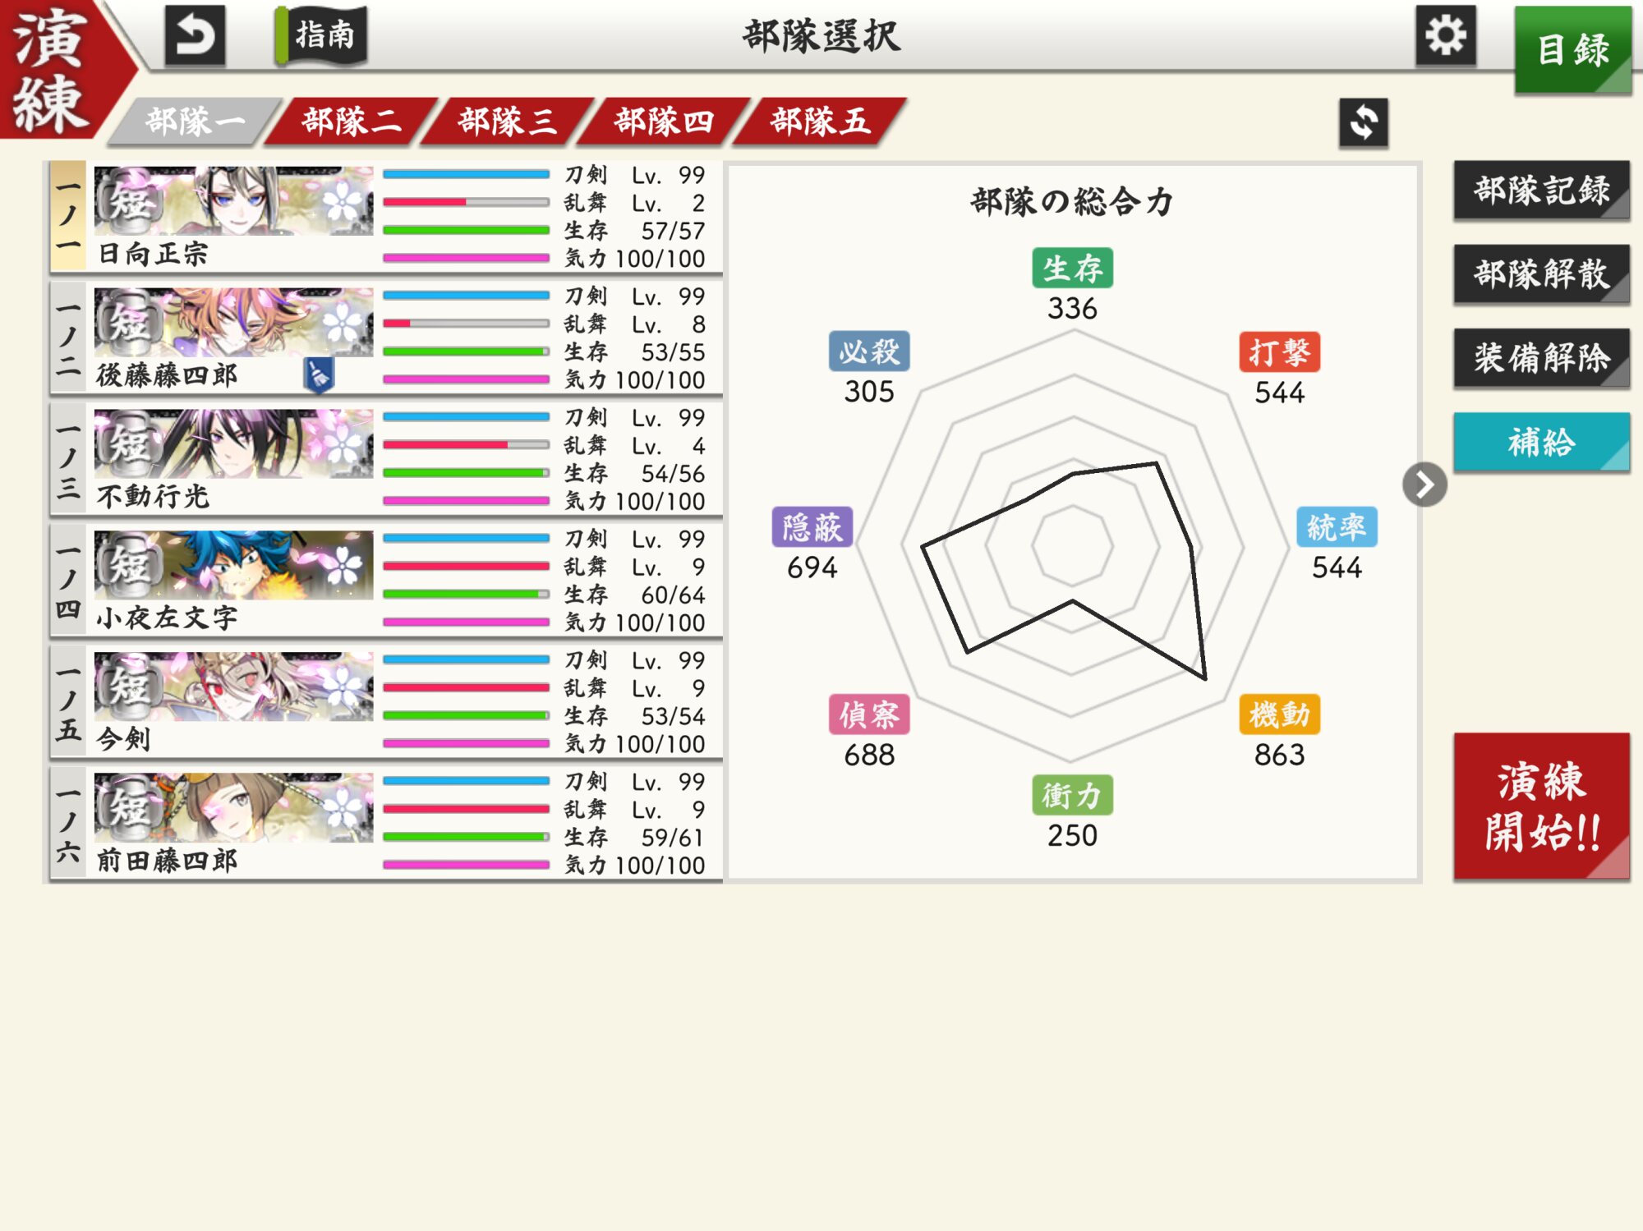Click the slot label 一ノ一
1643x1231 pixels.
click(68, 216)
